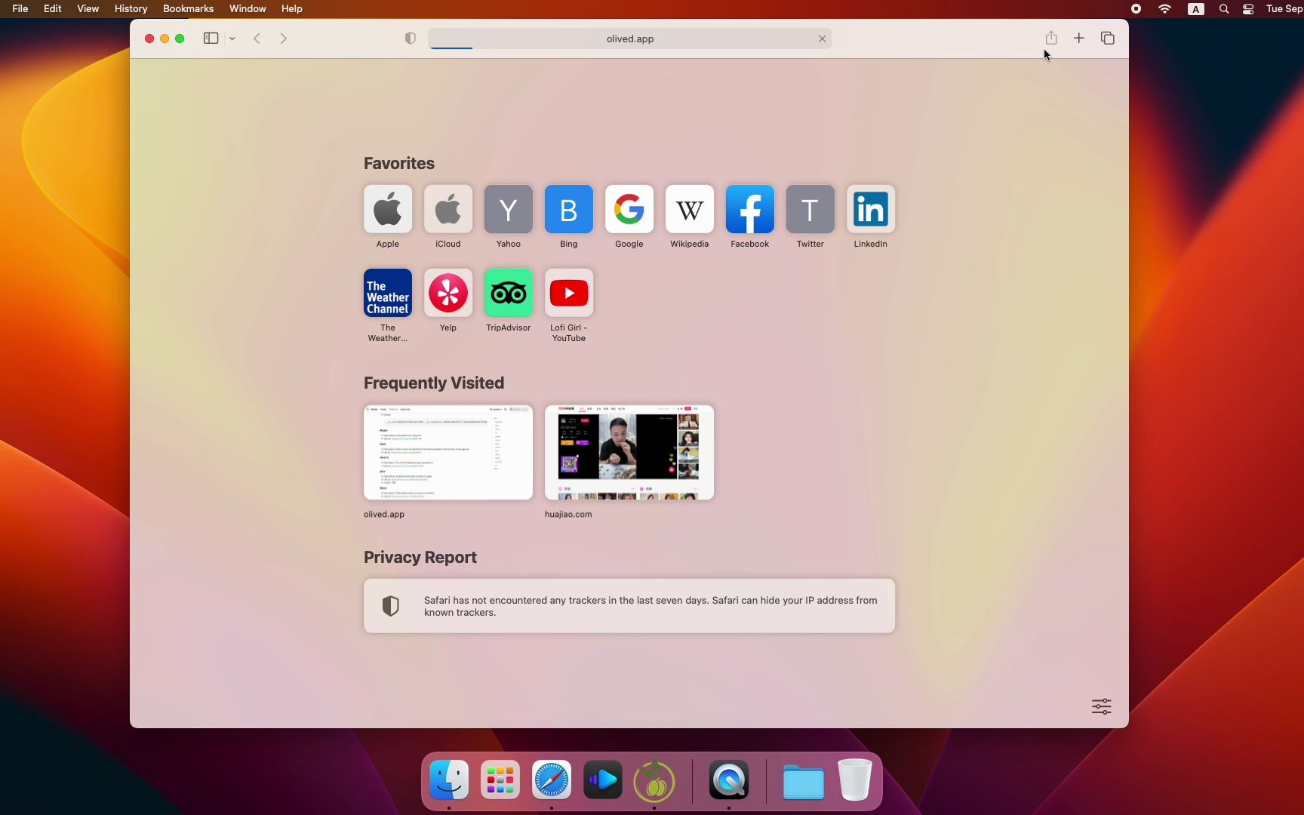Click the address bar showing olived.app
The height and width of the screenshot is (815, 1304).
(x=629, y=38)
